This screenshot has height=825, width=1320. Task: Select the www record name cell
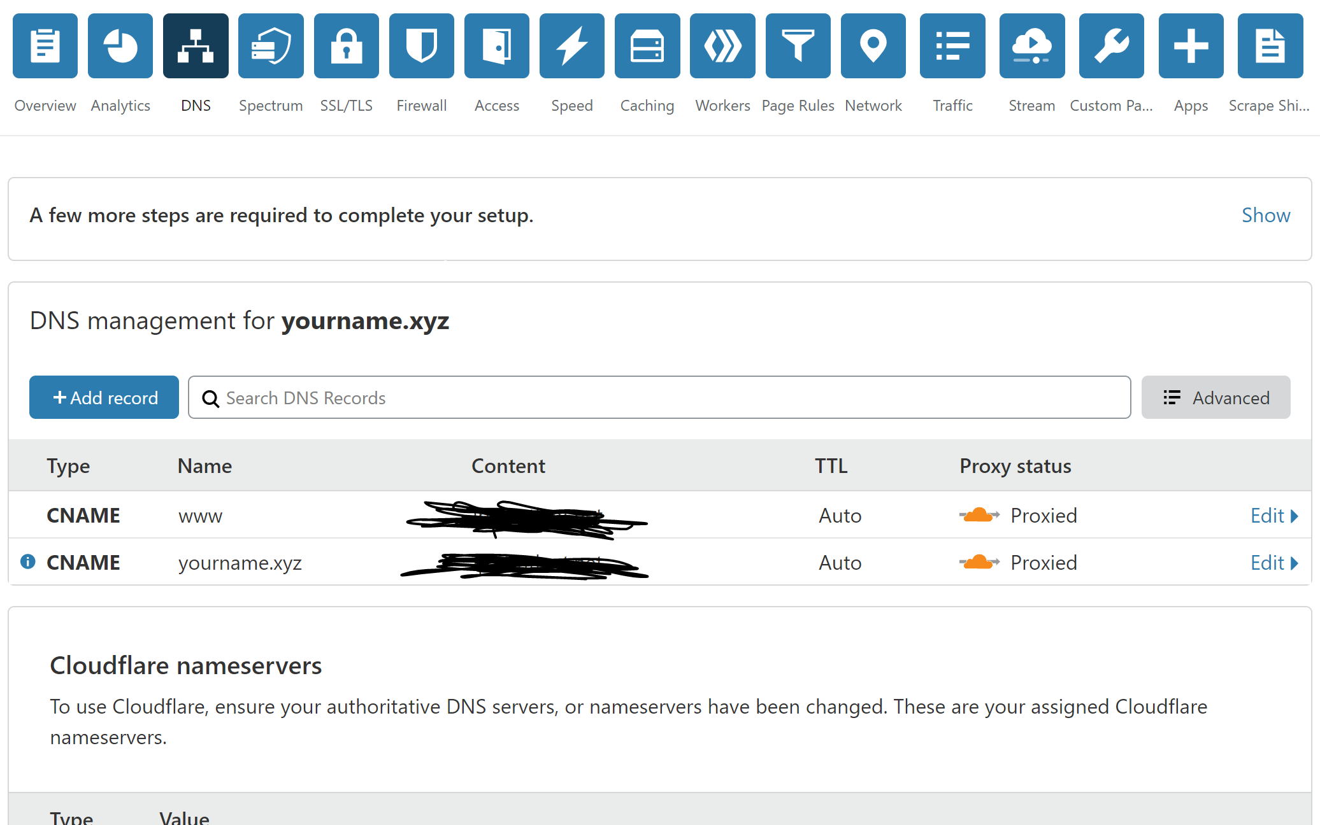pos(200,516)
